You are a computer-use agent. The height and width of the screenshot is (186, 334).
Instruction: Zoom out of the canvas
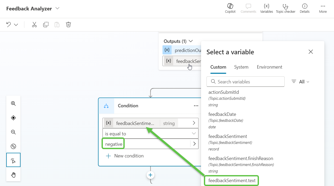coord(14,132)
